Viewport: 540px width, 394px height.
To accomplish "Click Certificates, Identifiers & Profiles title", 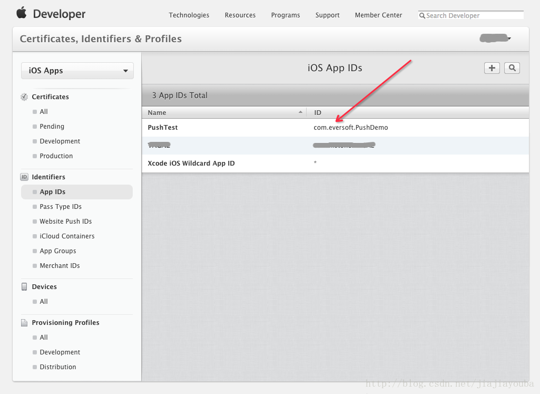I will click(x=101, y=39).
